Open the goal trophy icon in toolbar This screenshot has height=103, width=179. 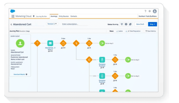tap(122, 24)
